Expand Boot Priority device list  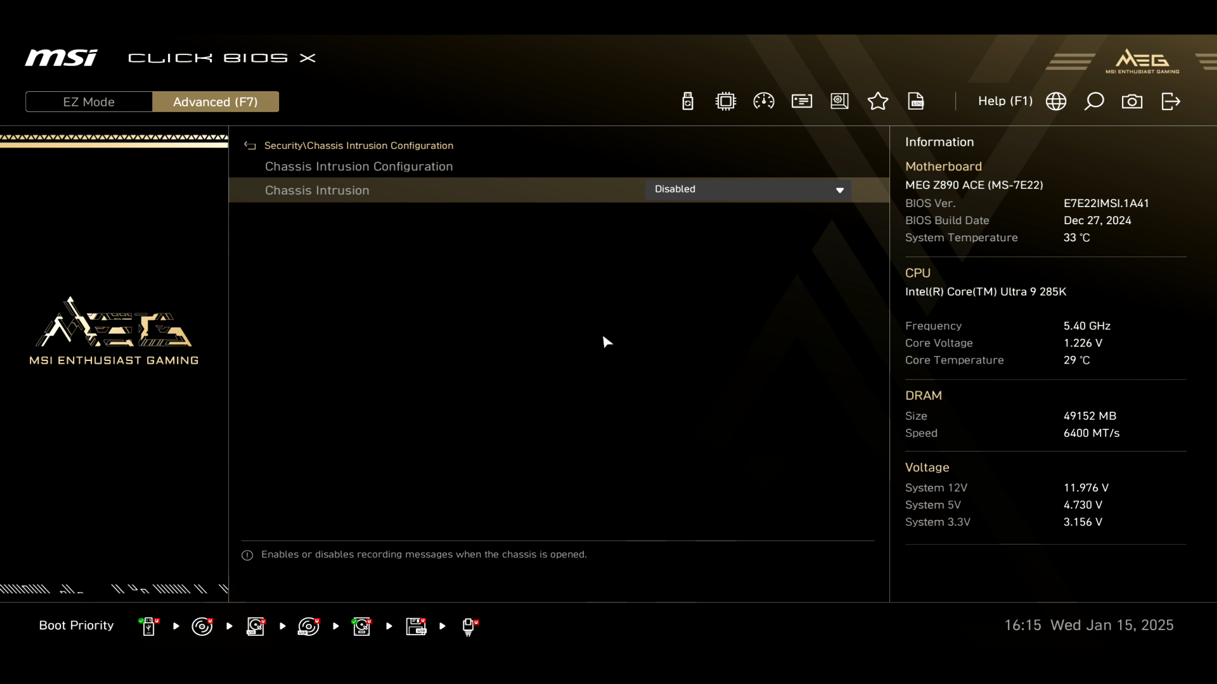point(76,624)
